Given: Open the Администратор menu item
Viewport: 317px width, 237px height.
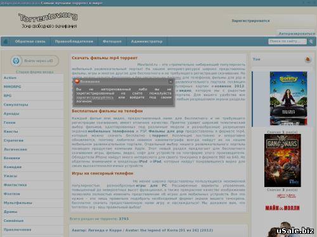Looking at the screenshot, I should point(146,42).
